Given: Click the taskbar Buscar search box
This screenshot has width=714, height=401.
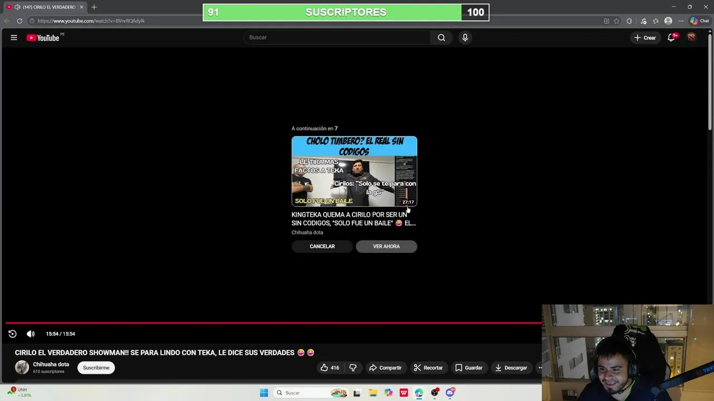Looking at the screenshot, I should pos(312,393).
